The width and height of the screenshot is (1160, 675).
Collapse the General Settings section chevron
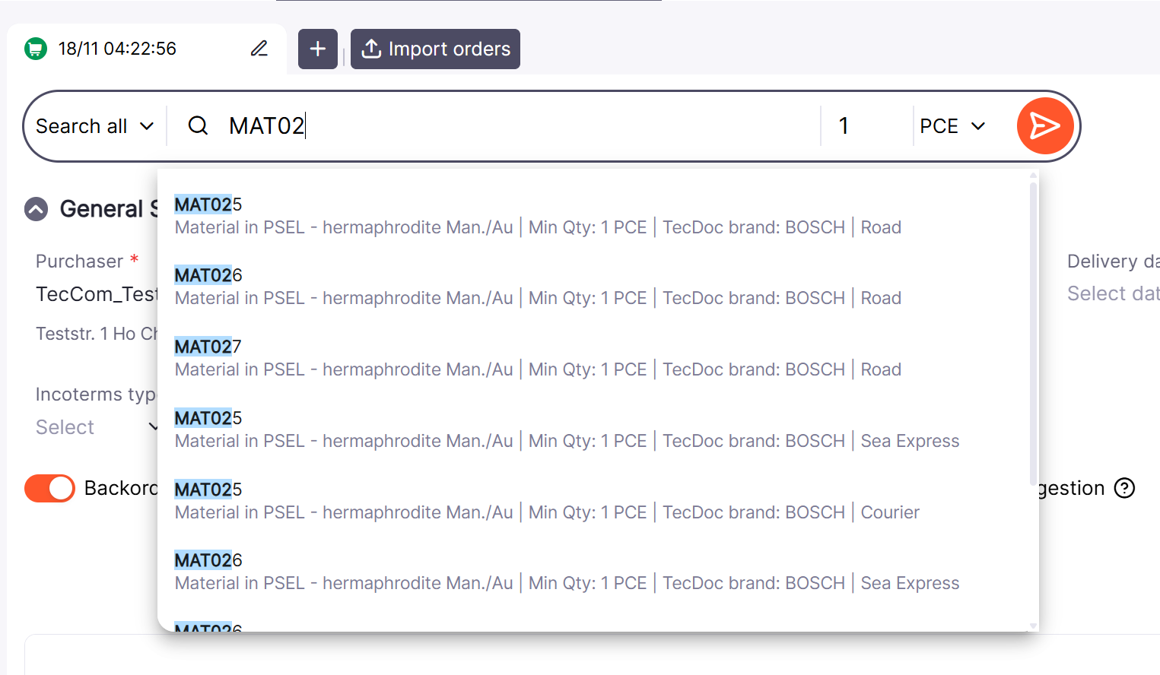(x=36, y=209)
